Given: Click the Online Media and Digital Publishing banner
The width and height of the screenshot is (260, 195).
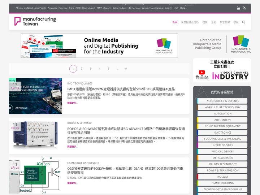Looking at the screenshot, I should [99, 45].
